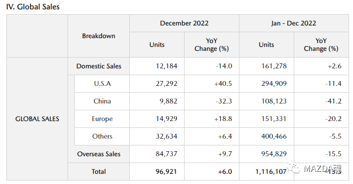353x184 pixels.
Task: Select the 96,921 December total cell
Action: point(157,171)
